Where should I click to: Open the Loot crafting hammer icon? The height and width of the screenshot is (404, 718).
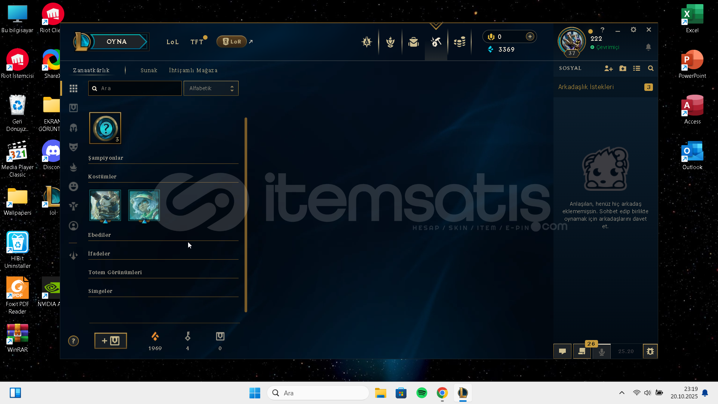coord(436,42)
